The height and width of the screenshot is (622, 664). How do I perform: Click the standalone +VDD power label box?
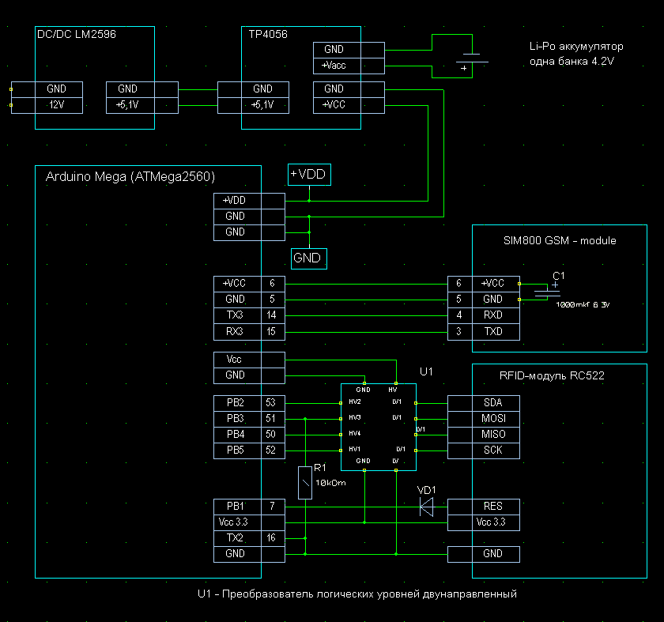point(310,174)
